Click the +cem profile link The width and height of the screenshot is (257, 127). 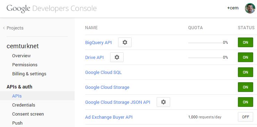pyautogui.click(x=233, y=8)
